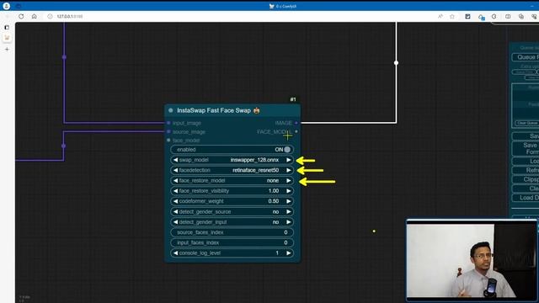The image size is (539, 303).
Task: Click the source_faces_index field
Action: pyautogui.click(x=232, y=232)
